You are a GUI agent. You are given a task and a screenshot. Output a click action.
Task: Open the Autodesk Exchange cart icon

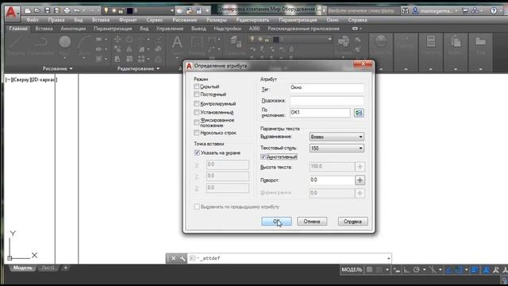point(465,10)
